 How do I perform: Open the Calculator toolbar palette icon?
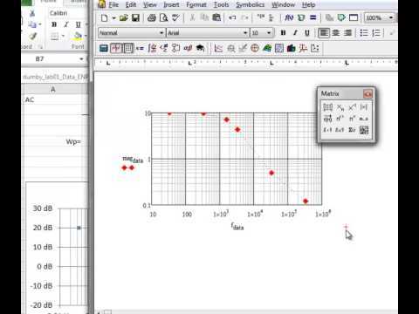pos(104,48)
